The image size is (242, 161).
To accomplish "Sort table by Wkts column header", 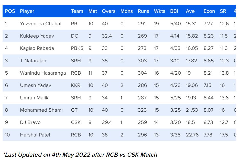I will (160, 11).
